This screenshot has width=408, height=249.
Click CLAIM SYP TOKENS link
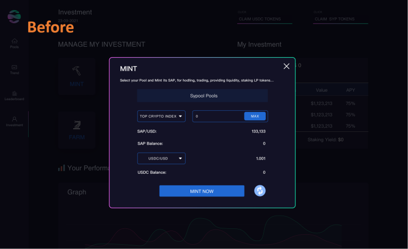point(335,19)
